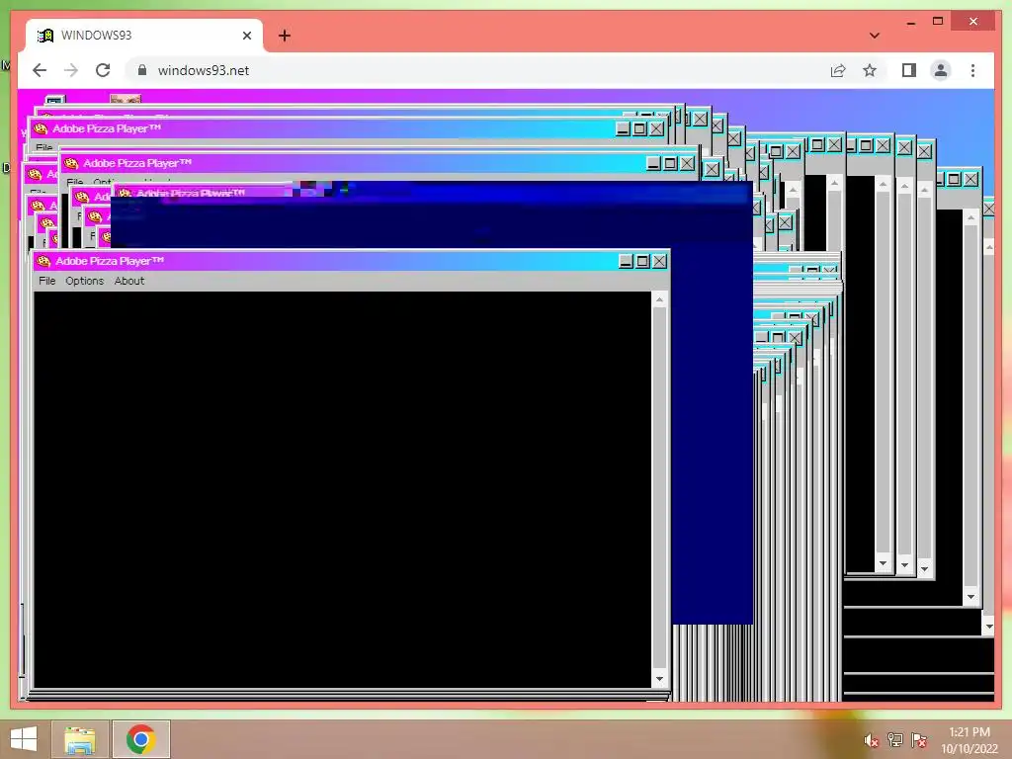Open File menu in front Pizza Player window

point(47,281)
